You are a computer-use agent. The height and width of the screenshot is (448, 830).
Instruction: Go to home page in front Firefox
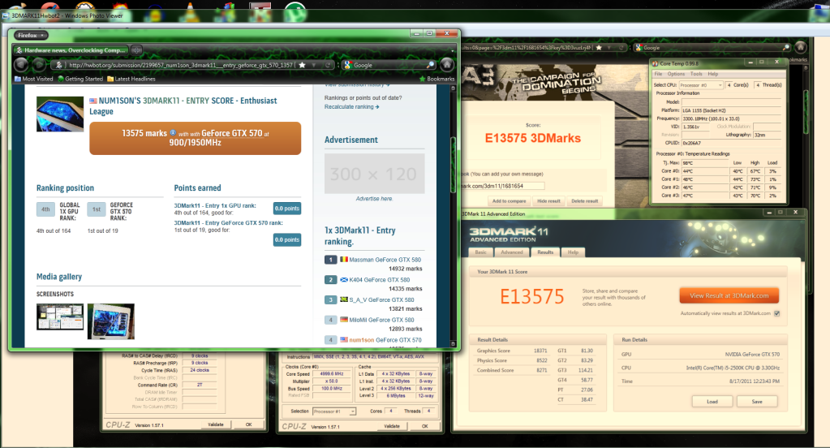pyautogui.click(x=447, y=65)
